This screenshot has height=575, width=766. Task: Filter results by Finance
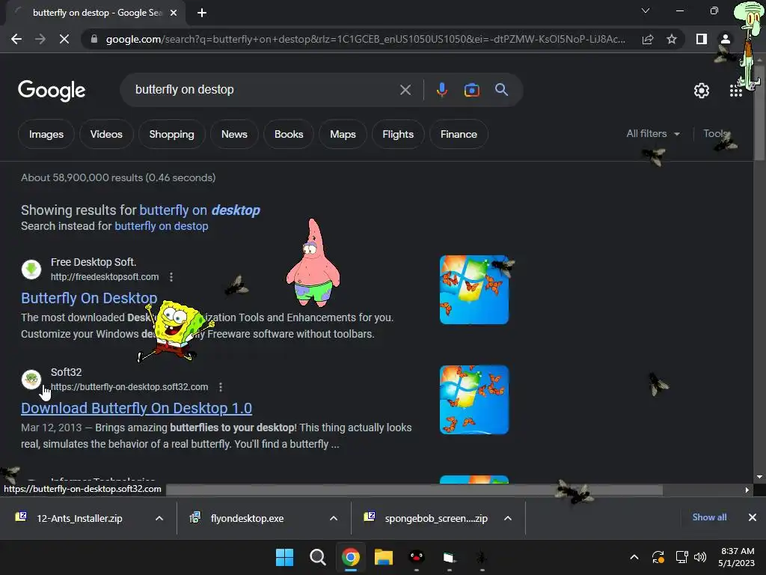click(x=459, y=134)
